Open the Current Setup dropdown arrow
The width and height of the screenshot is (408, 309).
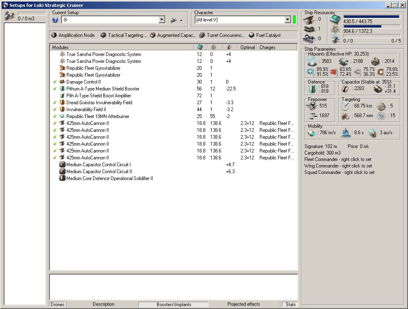coord(162,19)
